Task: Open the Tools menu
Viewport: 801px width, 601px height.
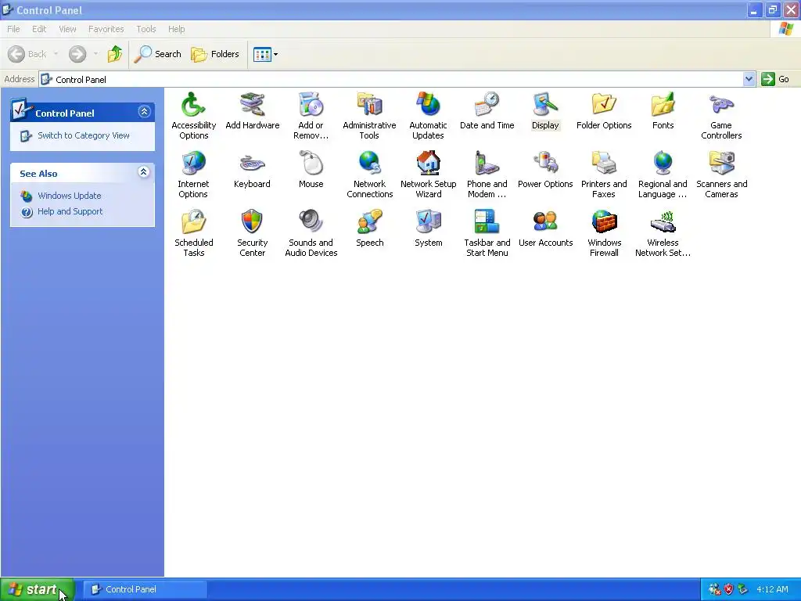Action: (146, 29)
